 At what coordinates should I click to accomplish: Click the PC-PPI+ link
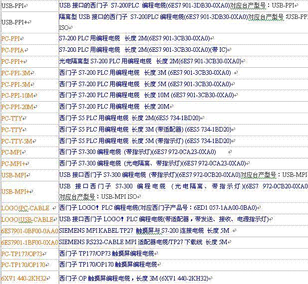13,61
